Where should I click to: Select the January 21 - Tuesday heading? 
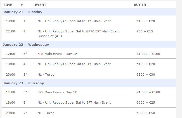pyautogui.click(x=23, y=12)
